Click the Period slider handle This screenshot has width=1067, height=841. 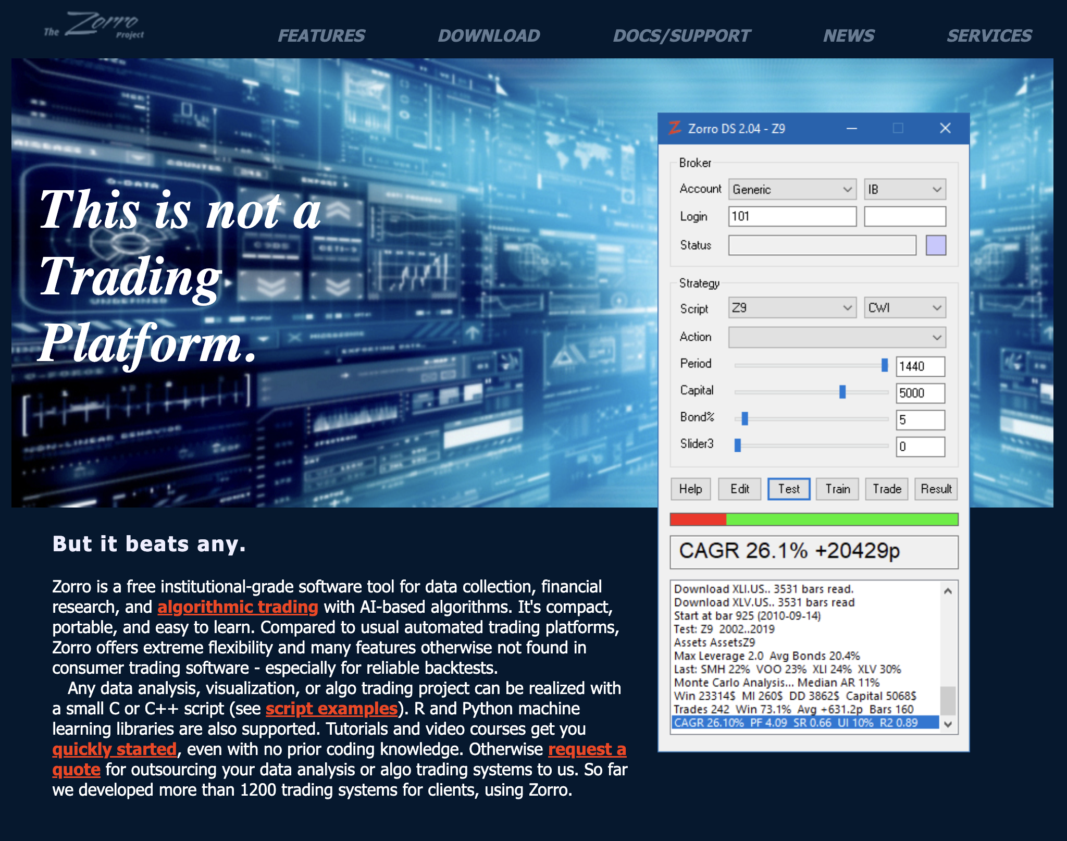pyautogui.click(x=884, y=365)
